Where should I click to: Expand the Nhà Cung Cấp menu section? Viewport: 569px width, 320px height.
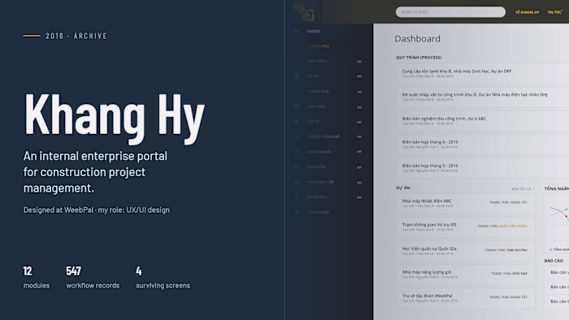point(359,182)
